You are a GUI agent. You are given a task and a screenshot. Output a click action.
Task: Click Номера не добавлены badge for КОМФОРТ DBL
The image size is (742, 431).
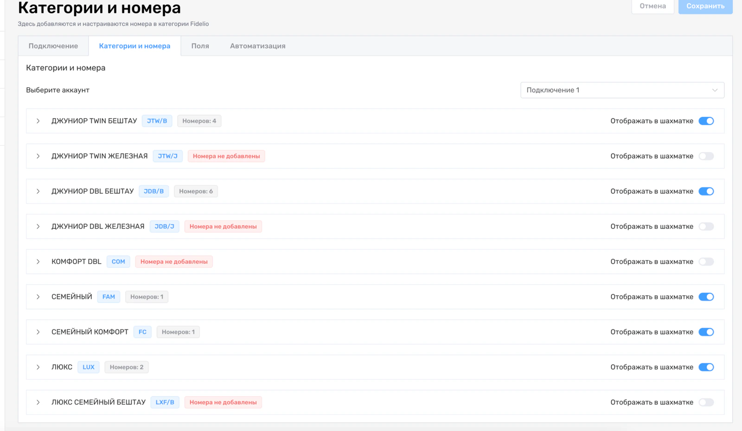click(x=174, y=262)
